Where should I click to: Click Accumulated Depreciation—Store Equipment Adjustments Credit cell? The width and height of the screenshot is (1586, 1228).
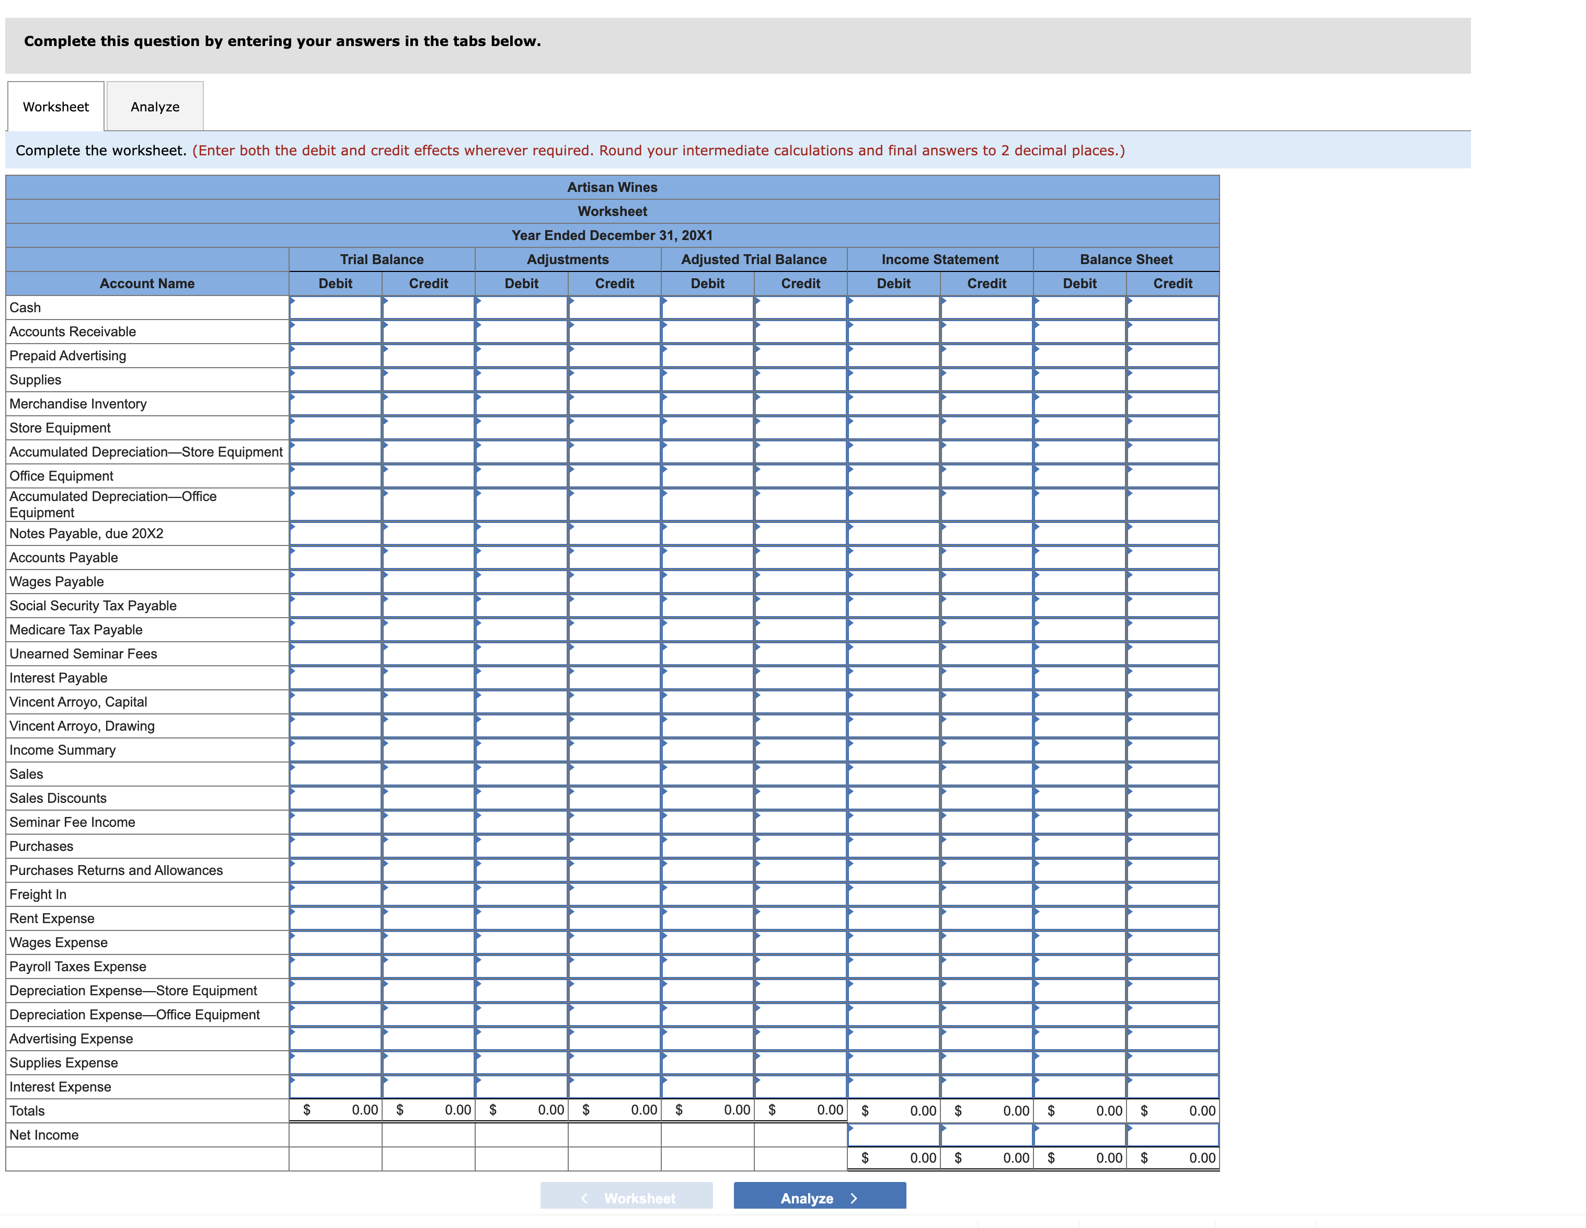point(614,451)
